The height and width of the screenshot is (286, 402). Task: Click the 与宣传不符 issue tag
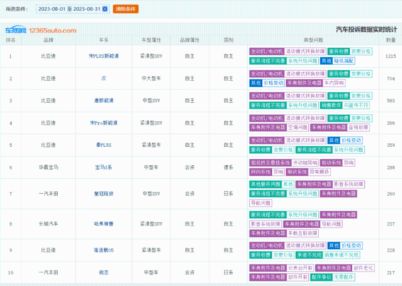click(356, 105)
